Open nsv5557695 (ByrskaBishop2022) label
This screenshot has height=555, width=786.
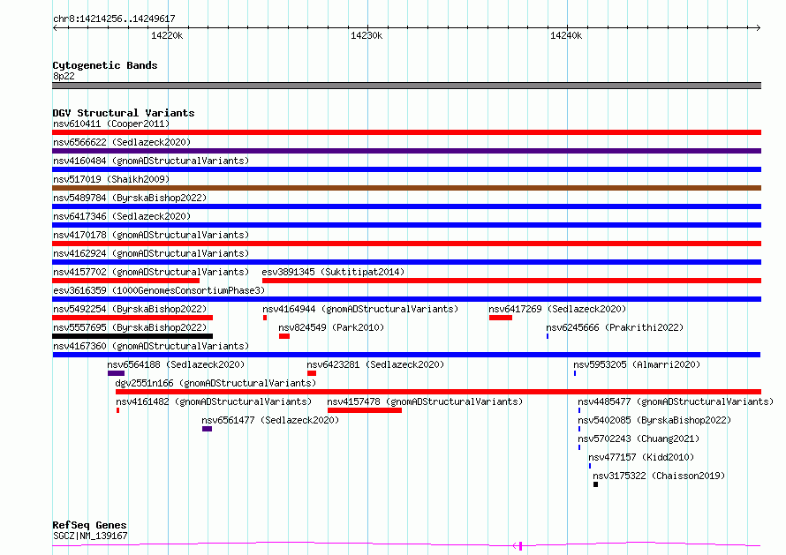[130, 327]
